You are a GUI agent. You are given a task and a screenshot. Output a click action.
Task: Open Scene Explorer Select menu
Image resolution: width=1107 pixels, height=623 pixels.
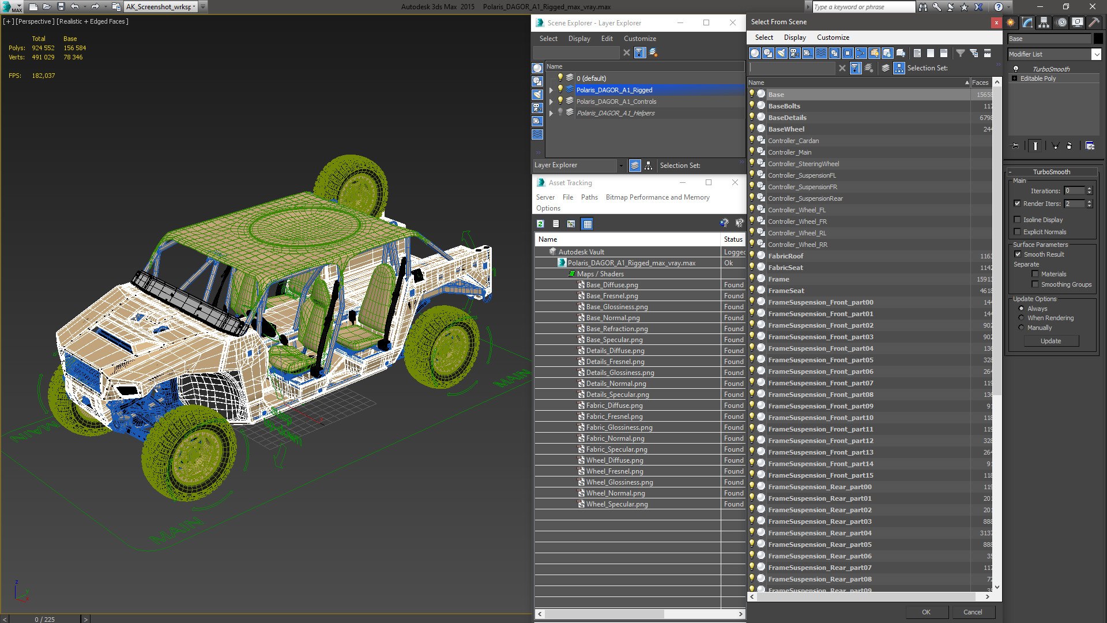tap(548, 39)
